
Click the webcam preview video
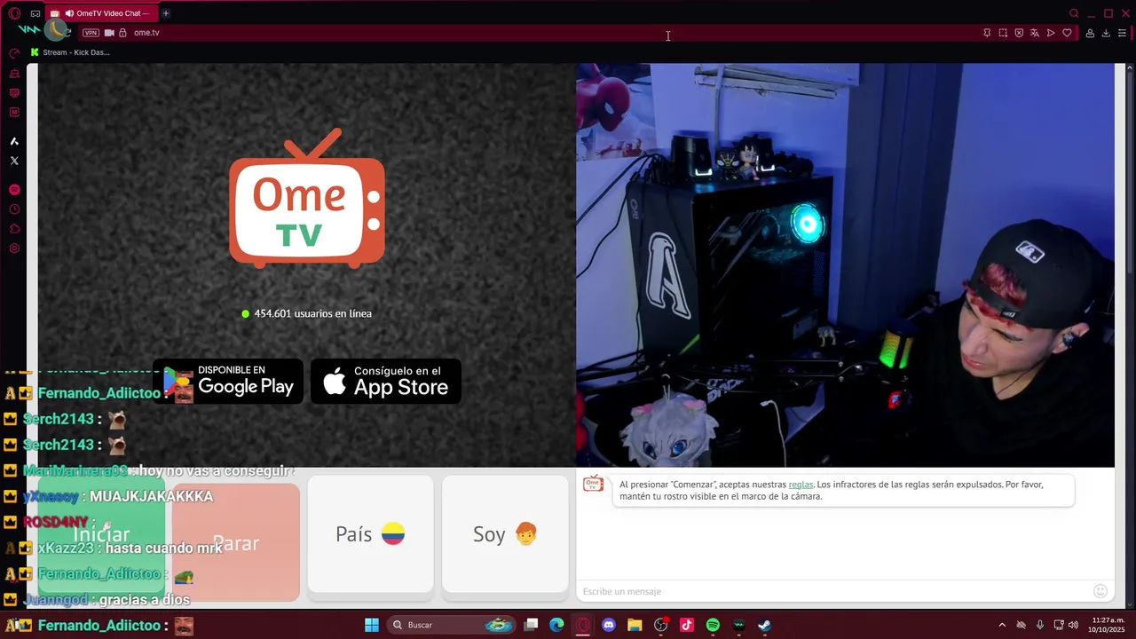pyautogui.click(x=845, y=264)
